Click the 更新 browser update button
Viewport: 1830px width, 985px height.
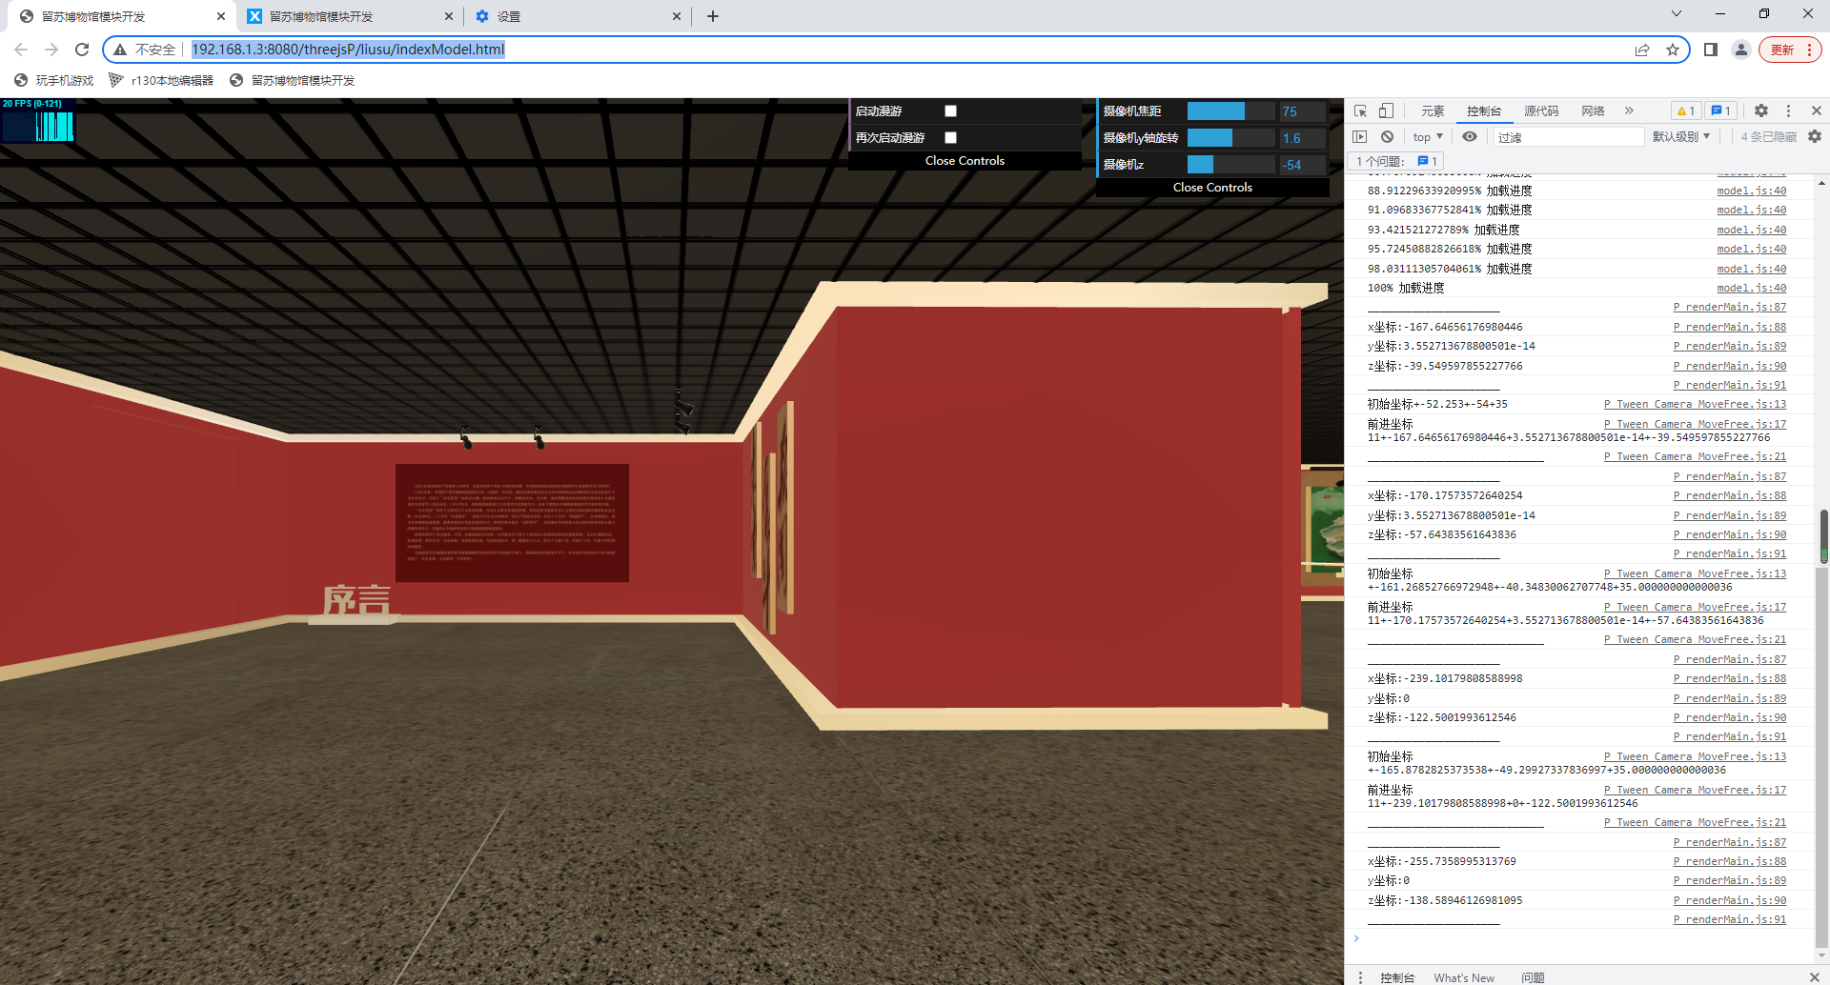click(x=1791, y=50)
